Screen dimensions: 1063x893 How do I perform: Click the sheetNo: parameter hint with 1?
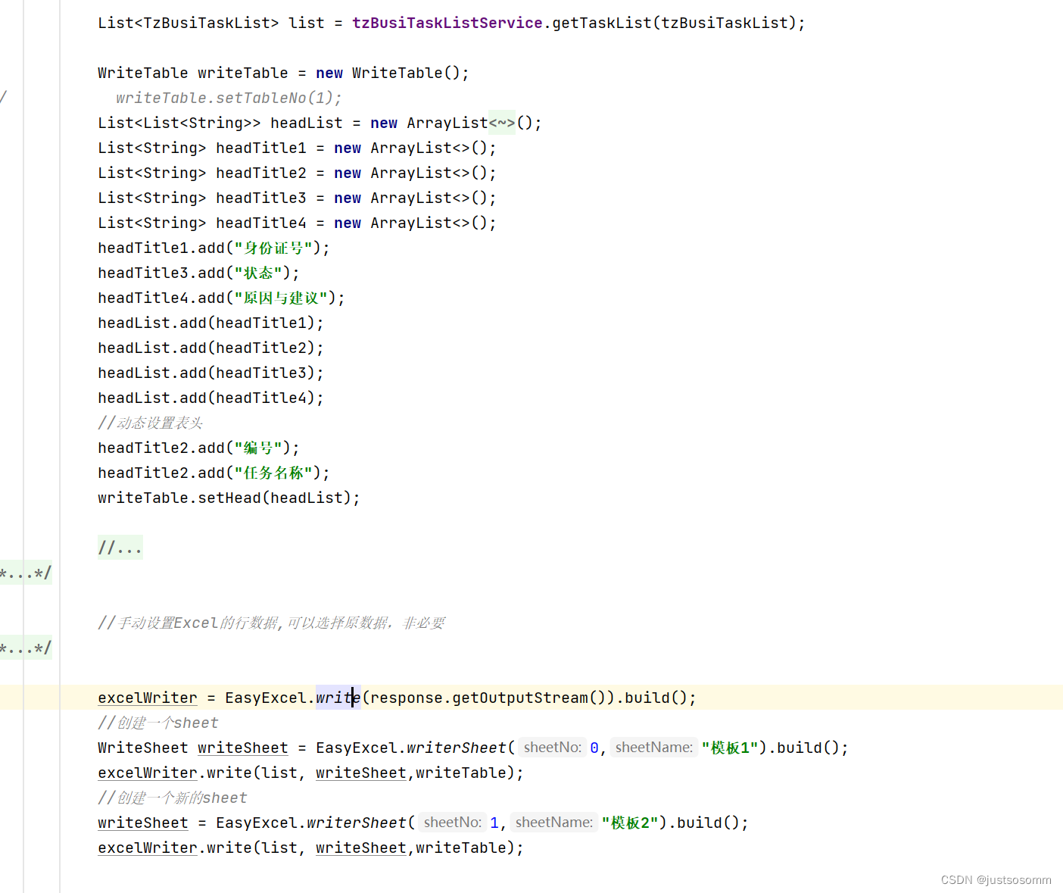point(453,823)
